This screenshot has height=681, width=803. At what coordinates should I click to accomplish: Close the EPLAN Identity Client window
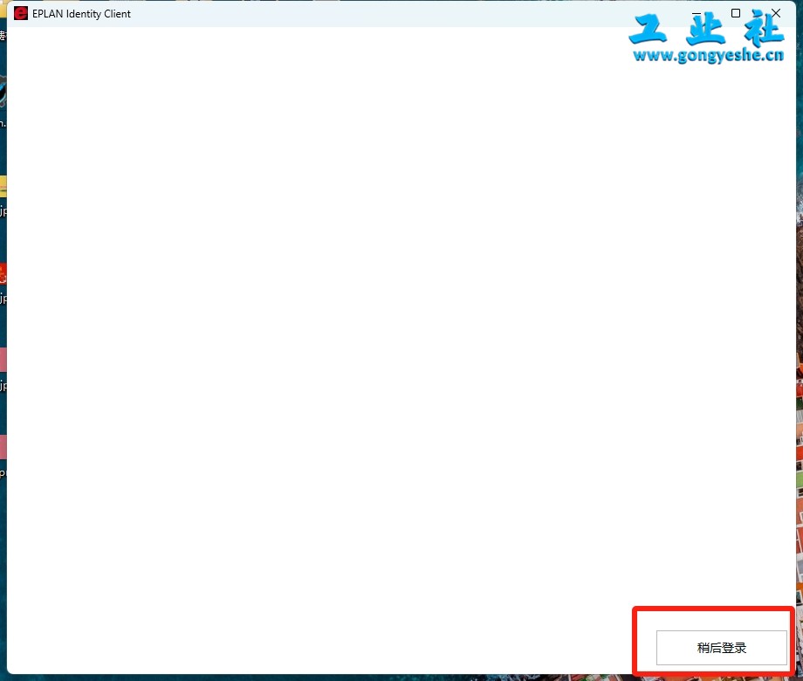pyautogui.click(x=776, y=13)
